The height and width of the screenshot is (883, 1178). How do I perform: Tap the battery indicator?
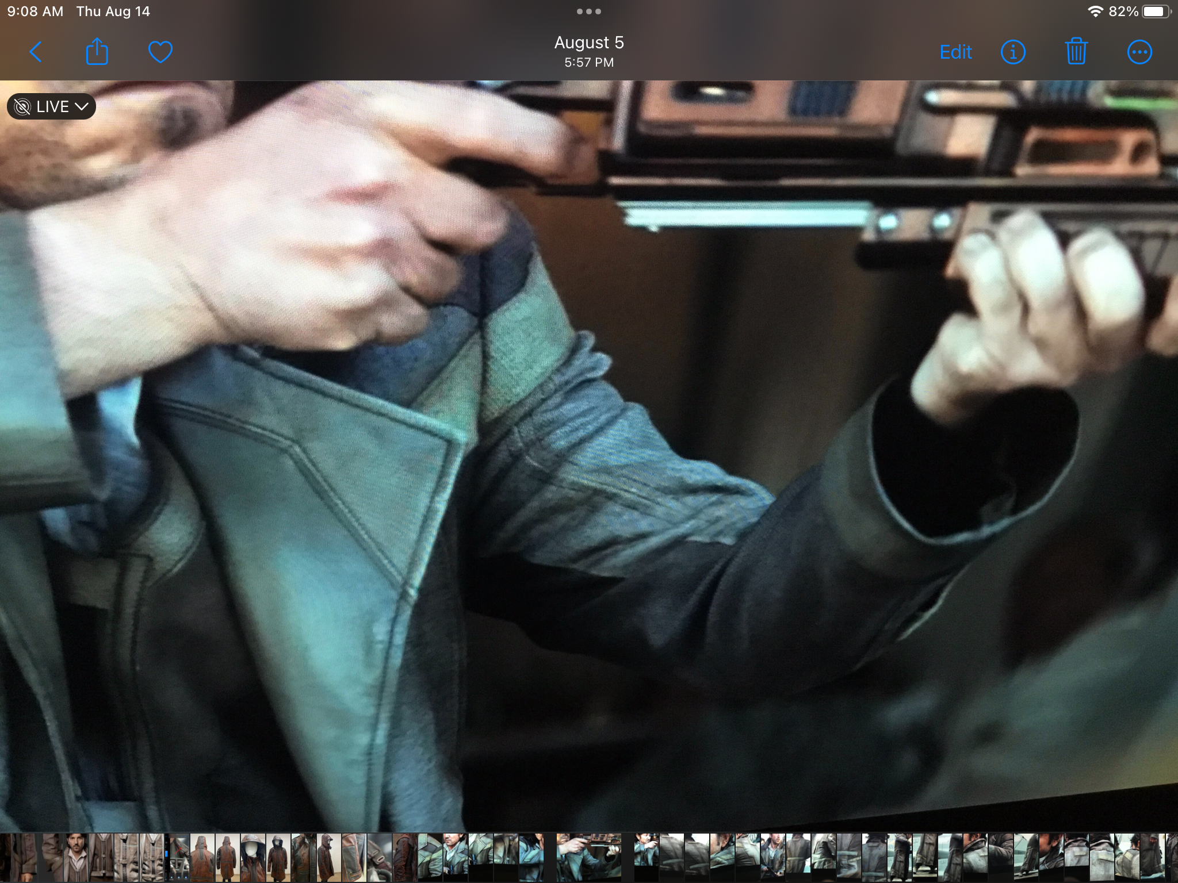(1156, 11)
